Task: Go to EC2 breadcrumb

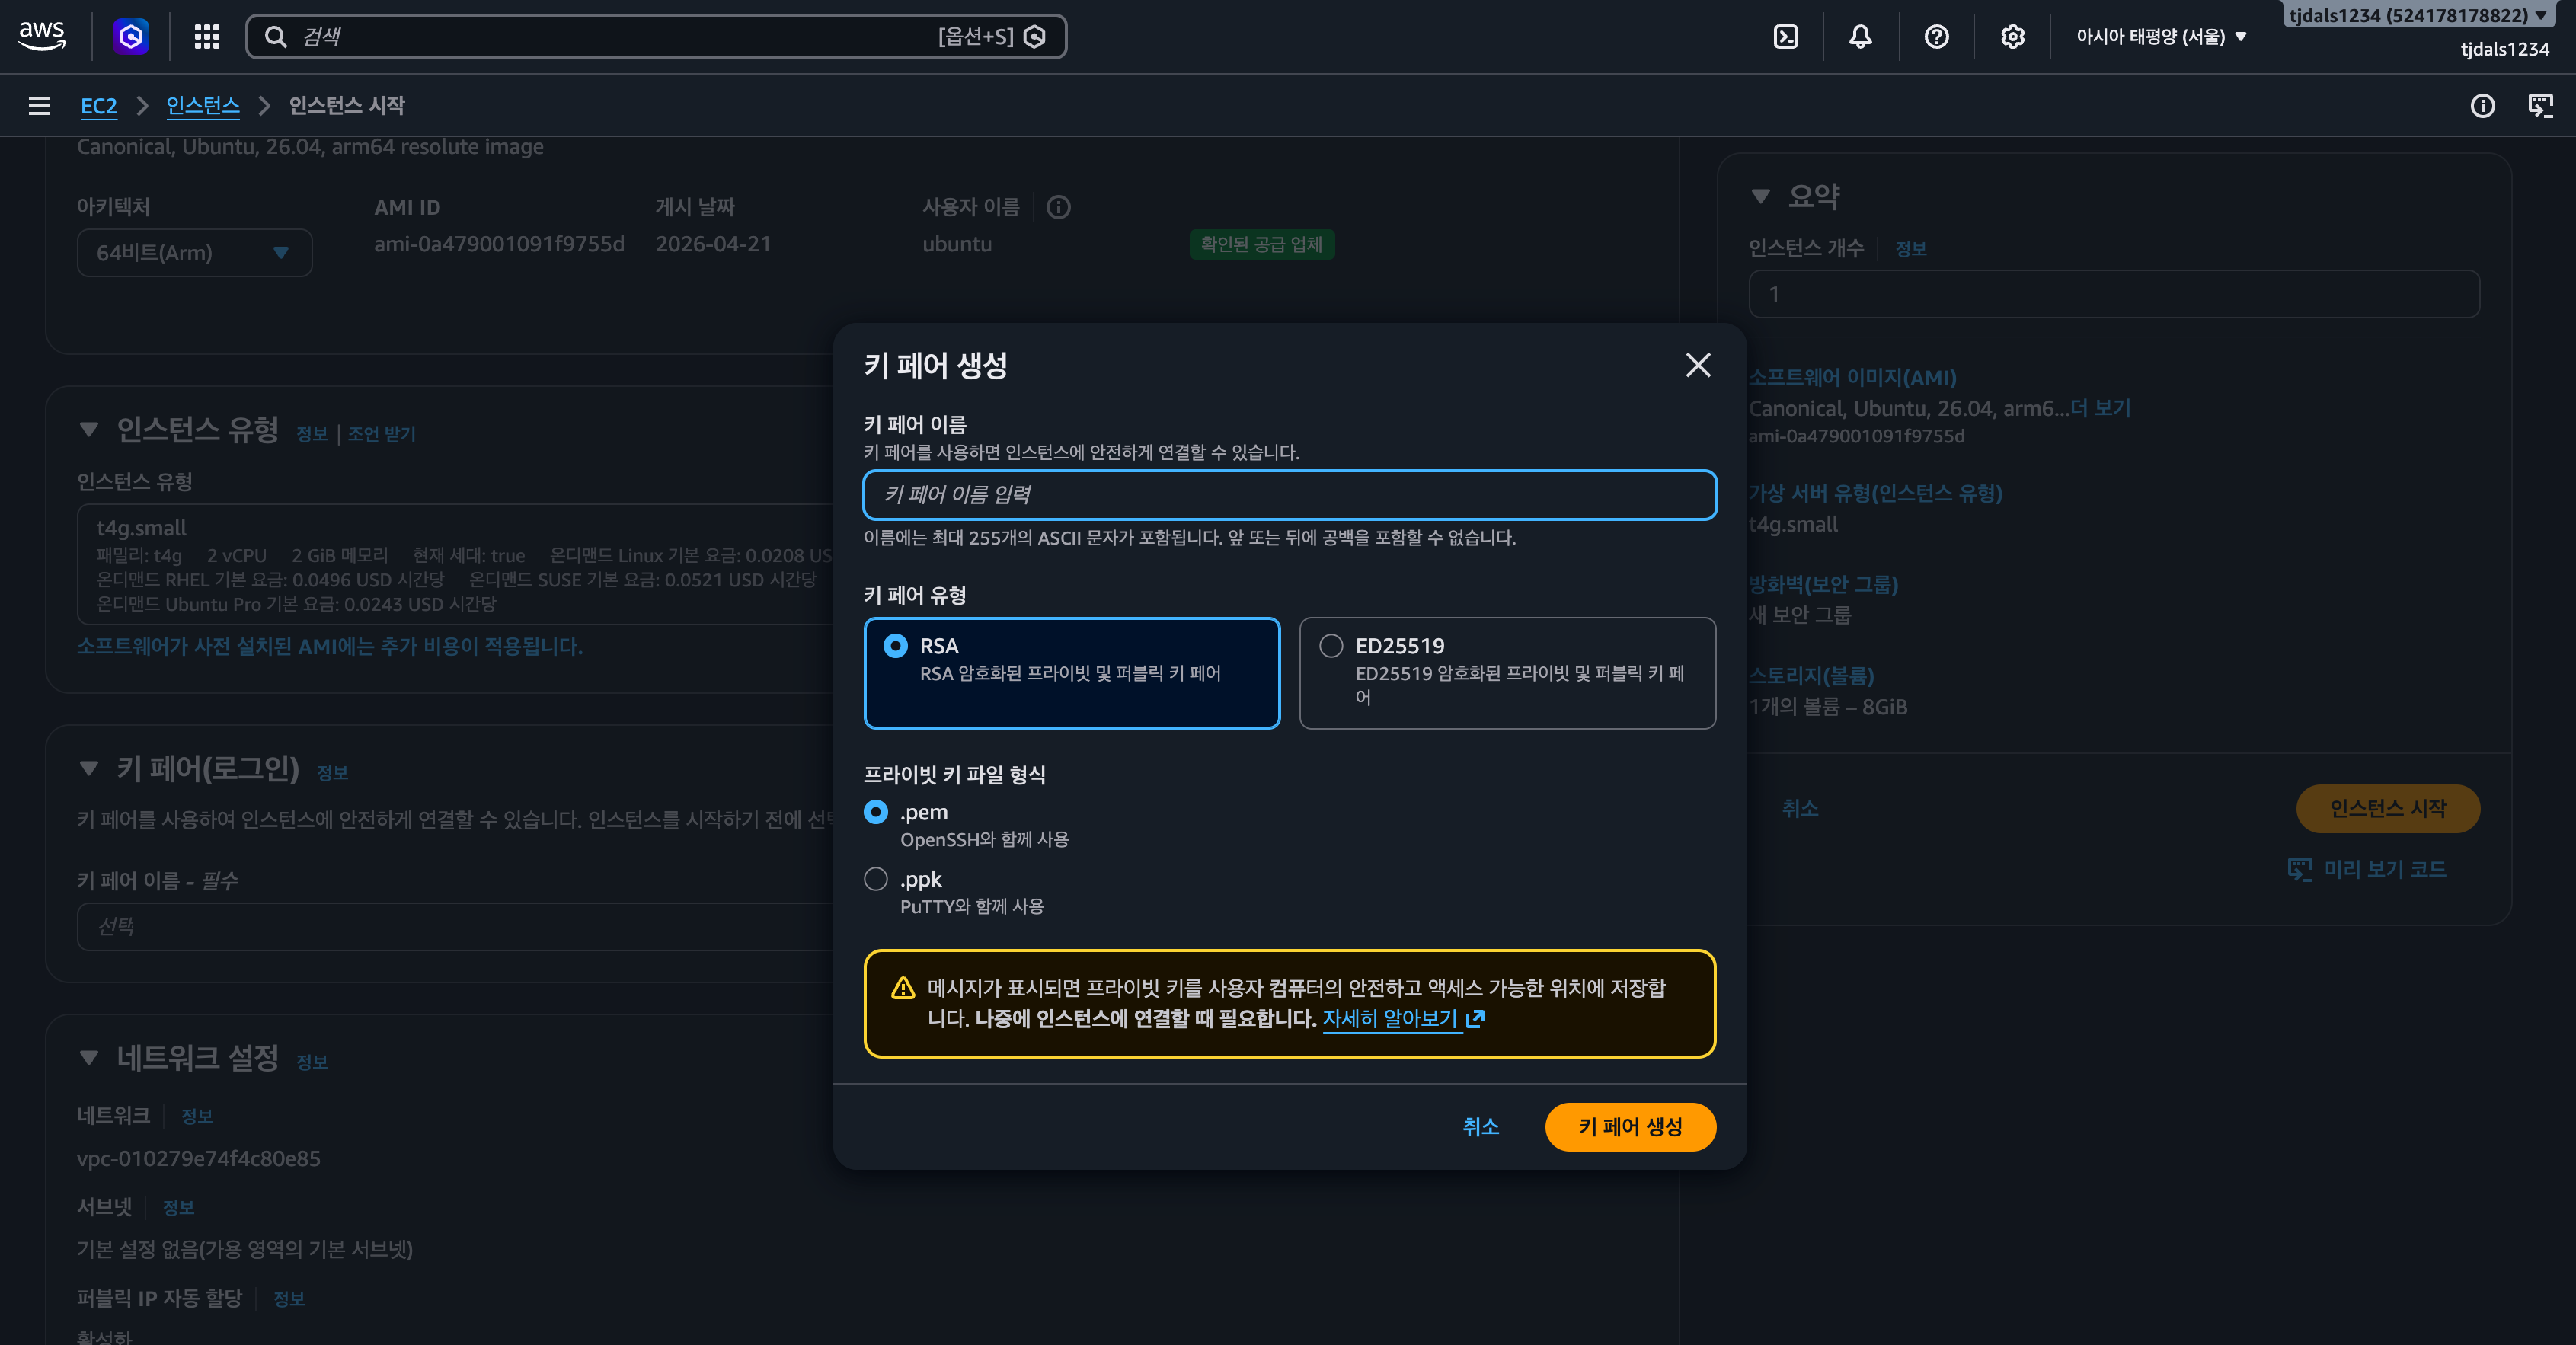Action: click(x=98, y=105)
